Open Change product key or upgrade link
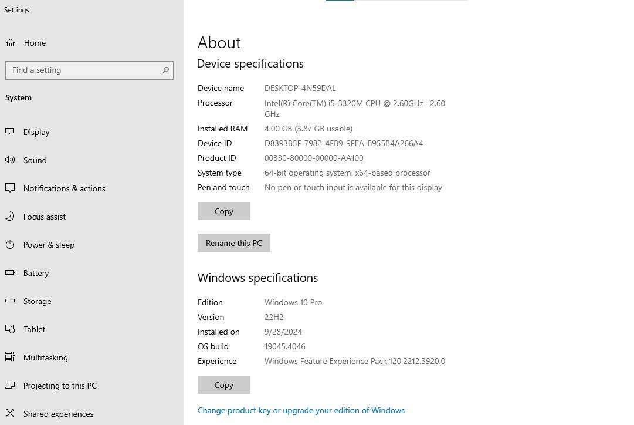Screen dimensions: 634x425 301,410
